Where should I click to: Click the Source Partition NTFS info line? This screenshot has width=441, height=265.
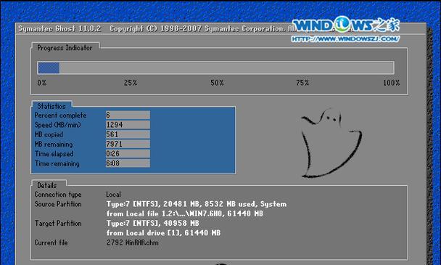click(x=197, y=204)
